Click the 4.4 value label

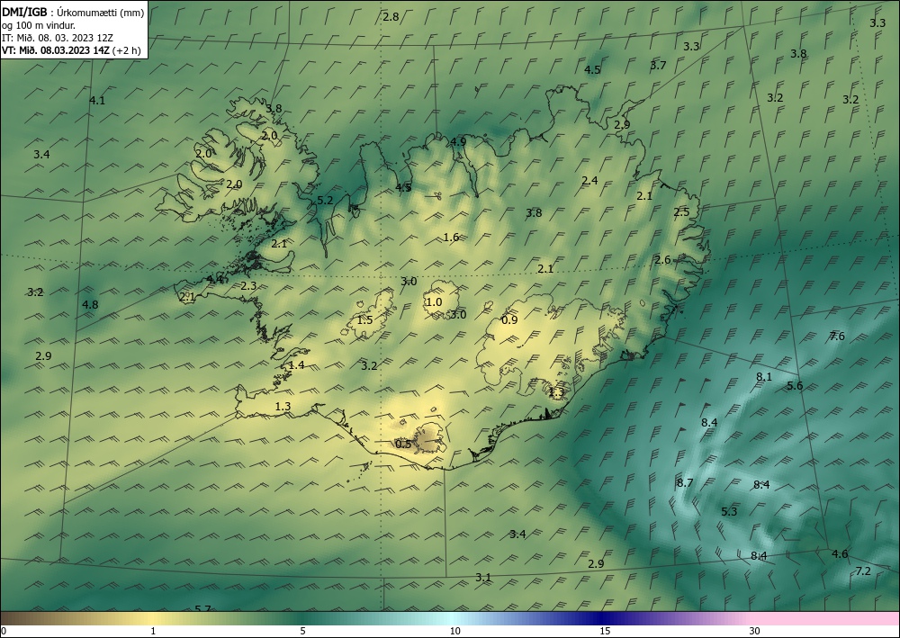[215, 280]
